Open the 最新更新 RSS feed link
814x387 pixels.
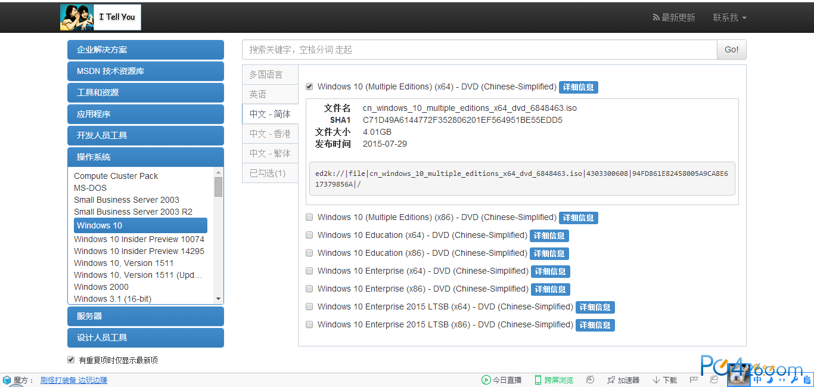pyautogui.click(x=674, y=17)
